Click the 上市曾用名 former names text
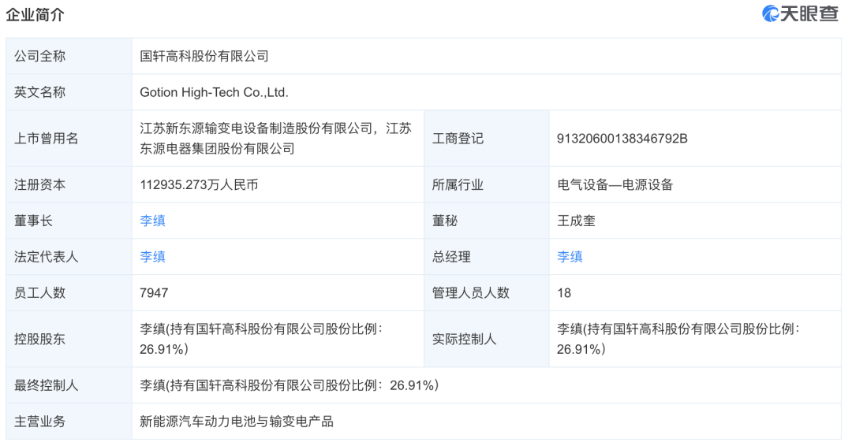 (x=275, y=139)
